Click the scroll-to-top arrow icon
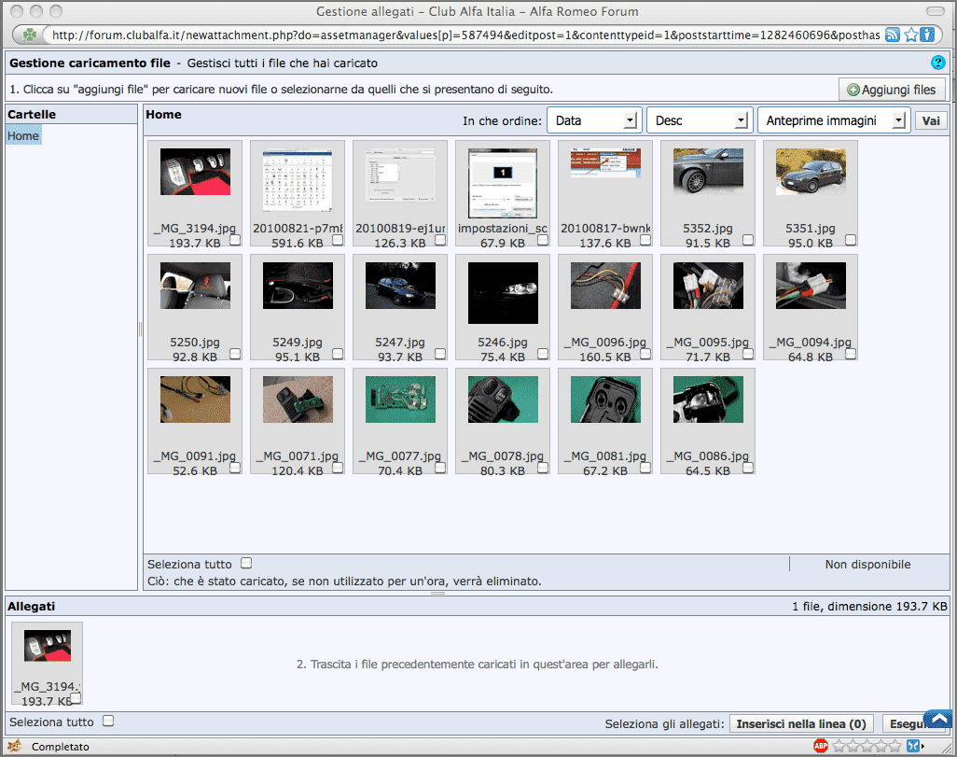Viewport: 957px width, 757px height. coord(936,719)
